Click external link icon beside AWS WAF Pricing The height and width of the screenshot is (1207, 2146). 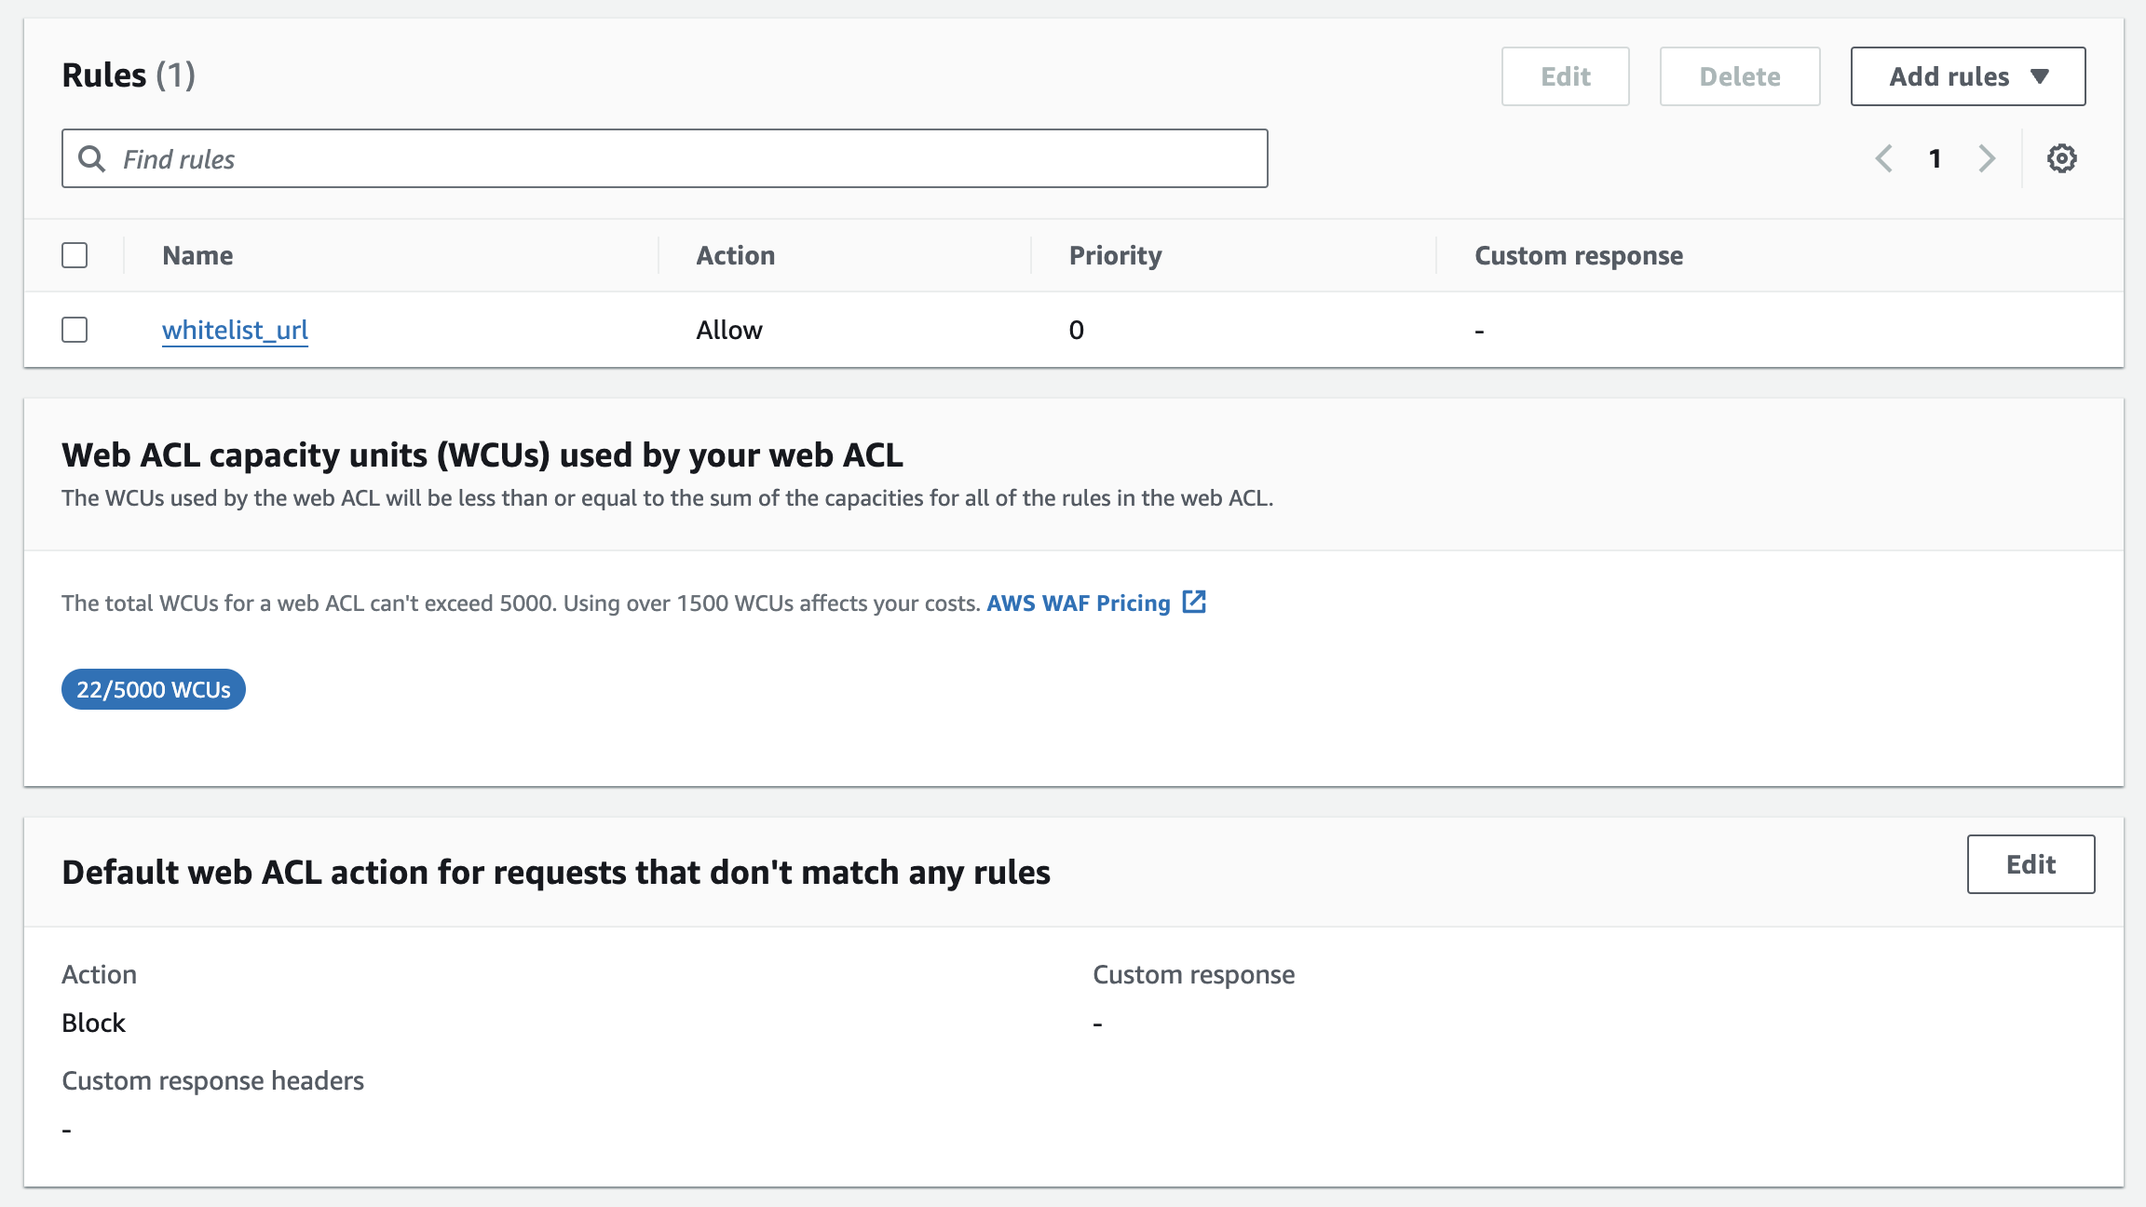(x=1194, y=602)
